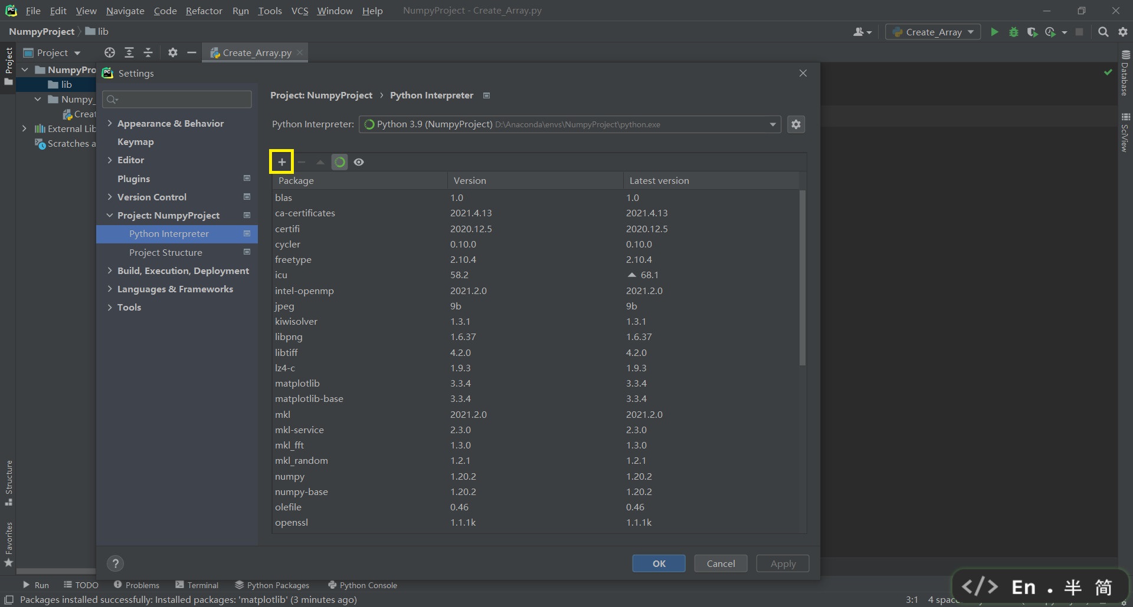Click the settings search field
The height and width of the screenshot is (607, 1133).
(x=177, y=99)
